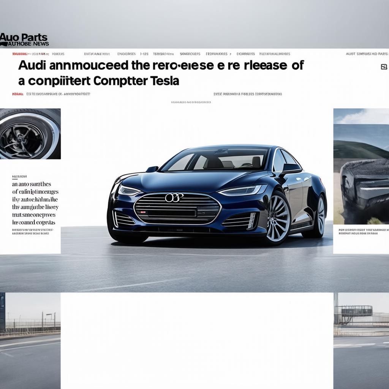Open the main dark blue Audi sedan image

click(x=217, y=196)
